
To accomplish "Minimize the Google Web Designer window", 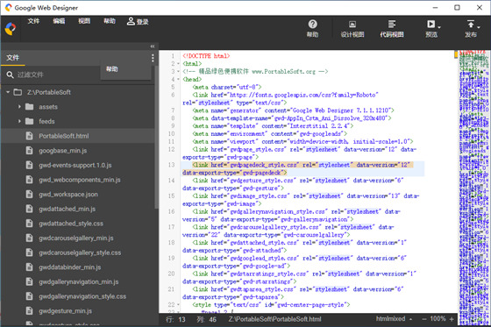I will 435,8.
